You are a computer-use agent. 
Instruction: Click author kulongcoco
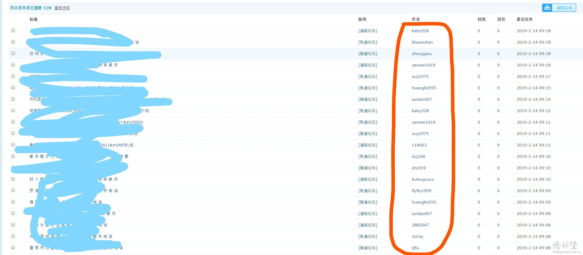(x=423, y=179)
